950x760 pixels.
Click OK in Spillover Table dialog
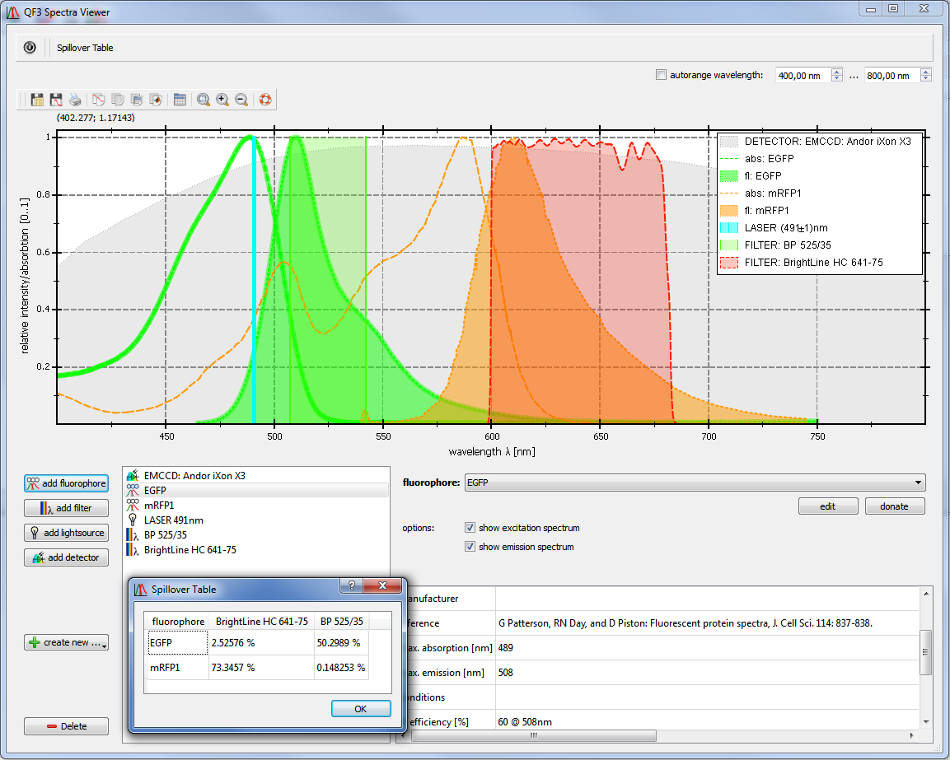[x=361, y=708]
